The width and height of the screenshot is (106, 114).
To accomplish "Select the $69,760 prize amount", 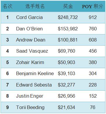I will point(66,51).
